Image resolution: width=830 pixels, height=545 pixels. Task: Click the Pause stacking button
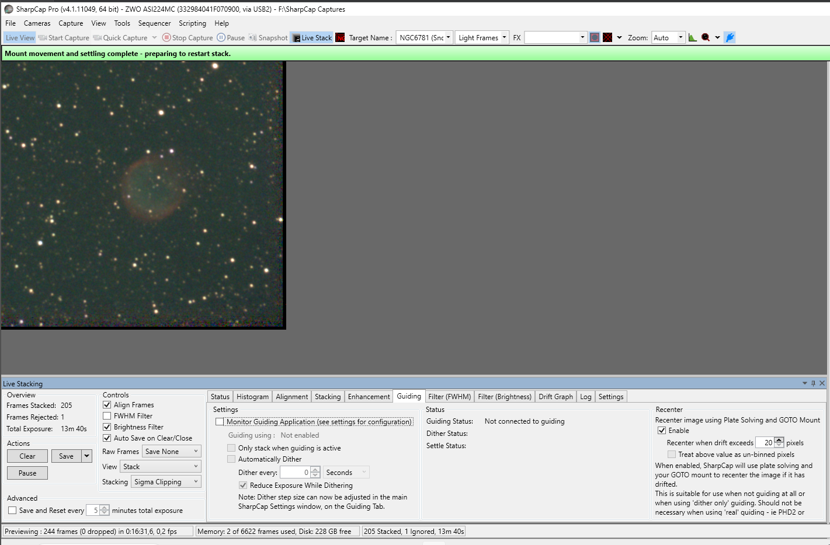click(x=27, y=473)
